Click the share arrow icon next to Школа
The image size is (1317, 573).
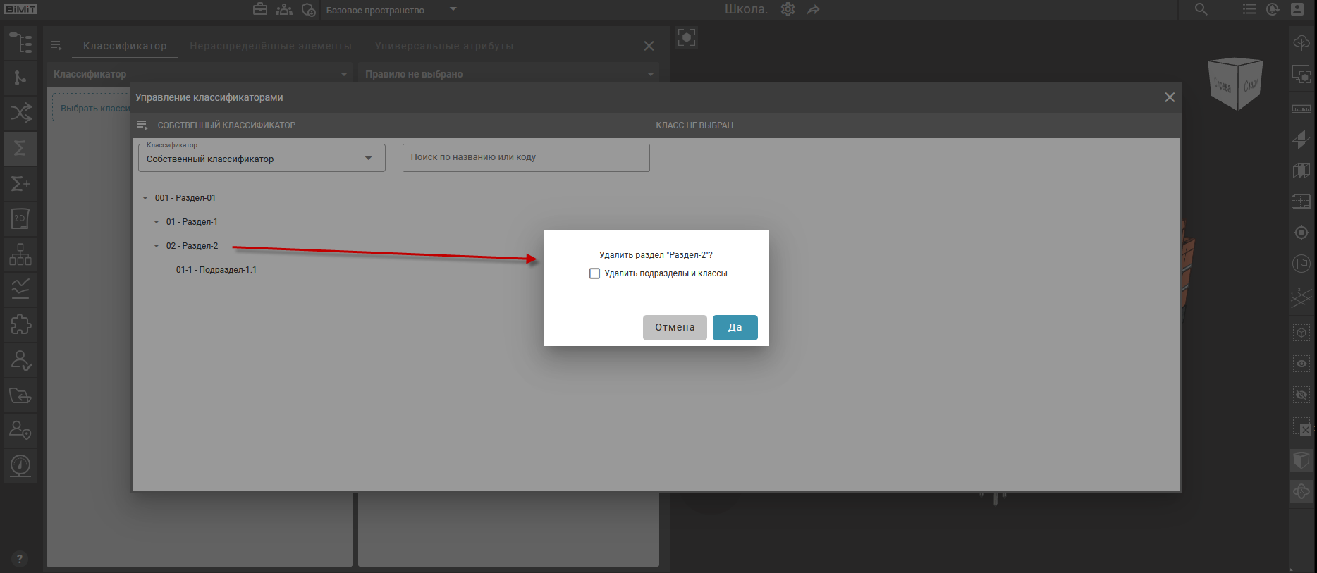(x=814, y=10)
